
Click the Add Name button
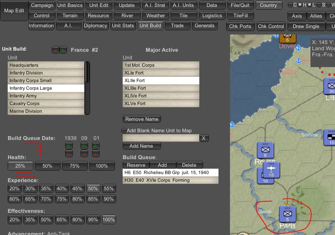(x=142, y=146)
